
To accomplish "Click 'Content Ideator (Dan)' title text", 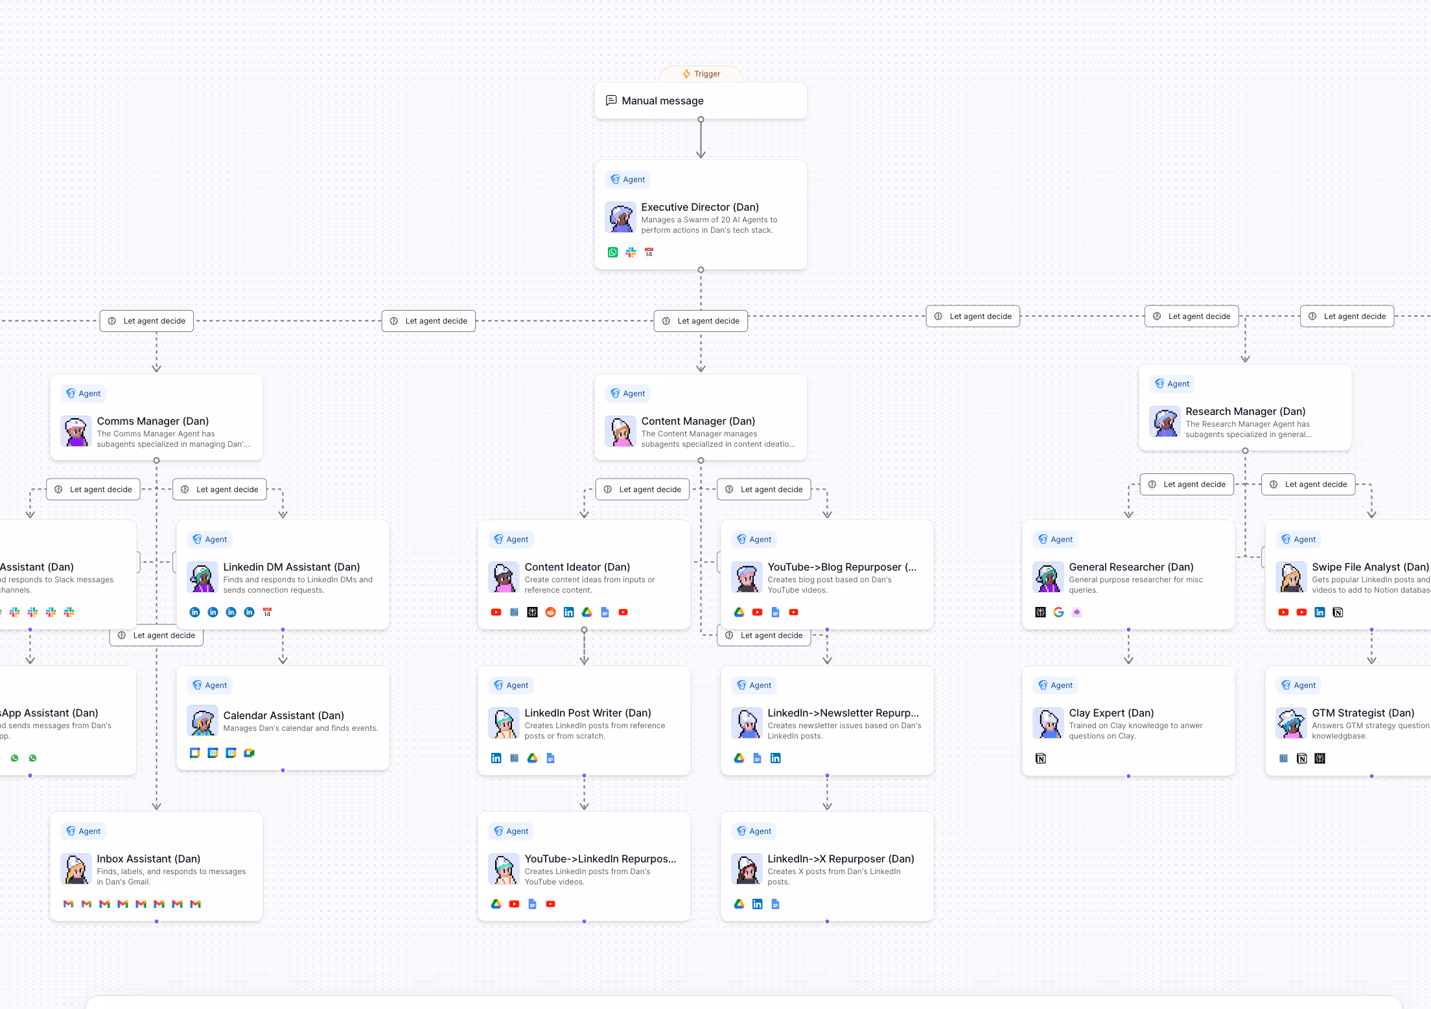I will pyautogui.click(x=577, y=567).
